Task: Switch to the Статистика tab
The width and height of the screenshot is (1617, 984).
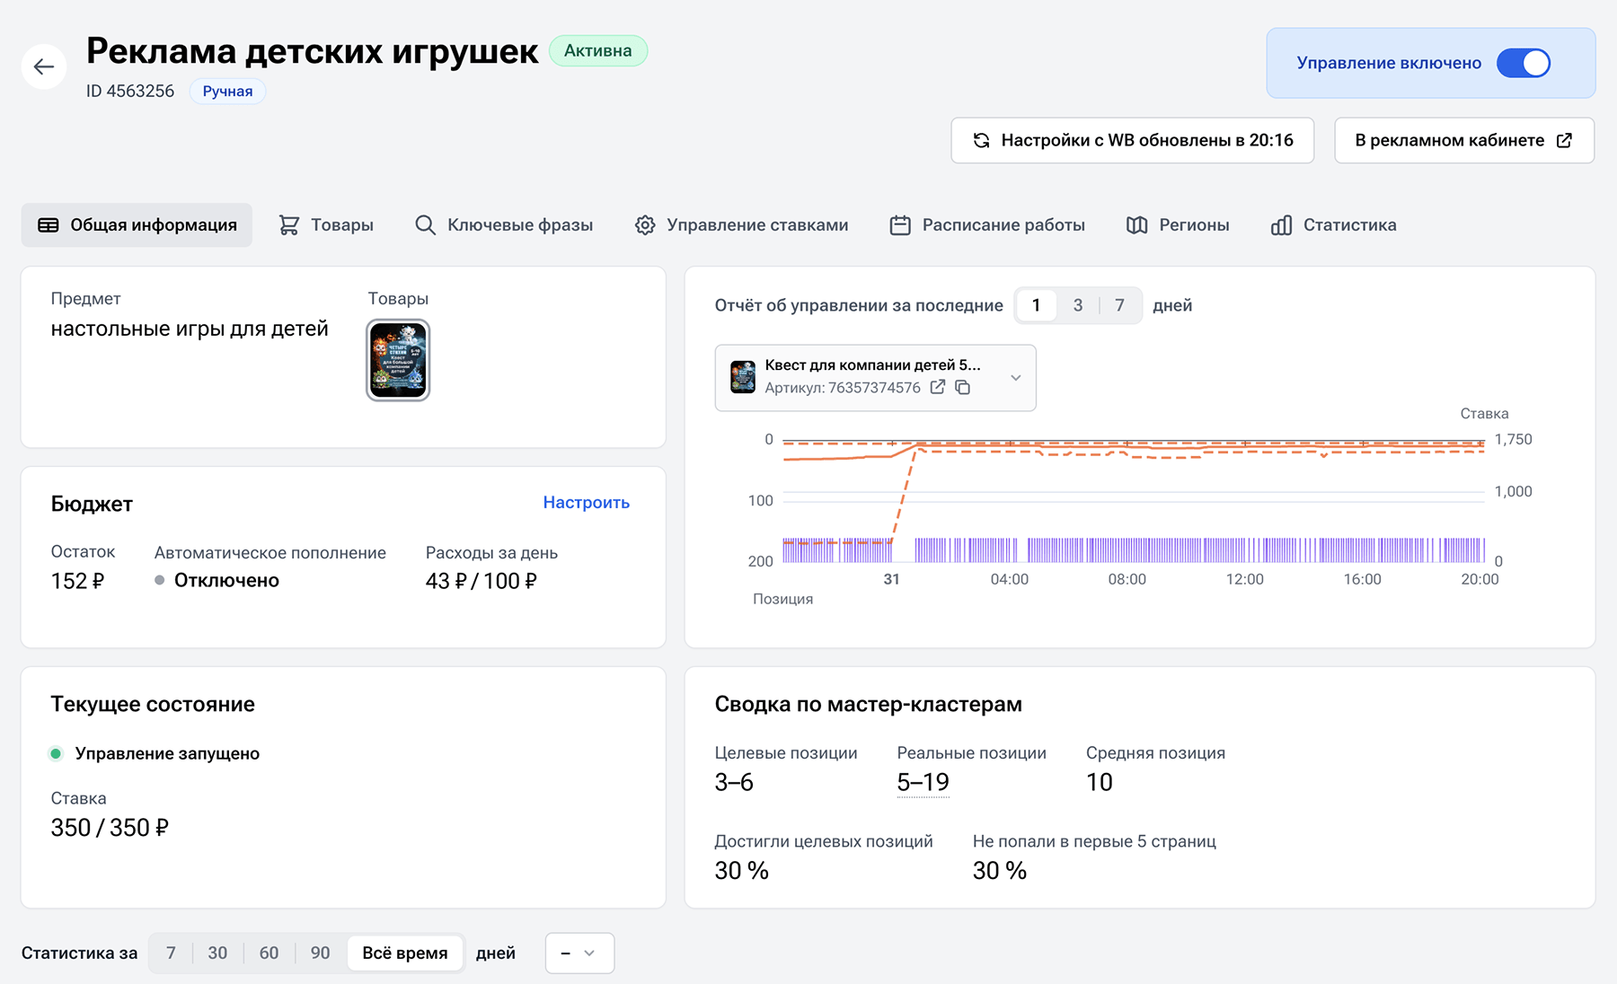Action: (x=1334, y=225)
